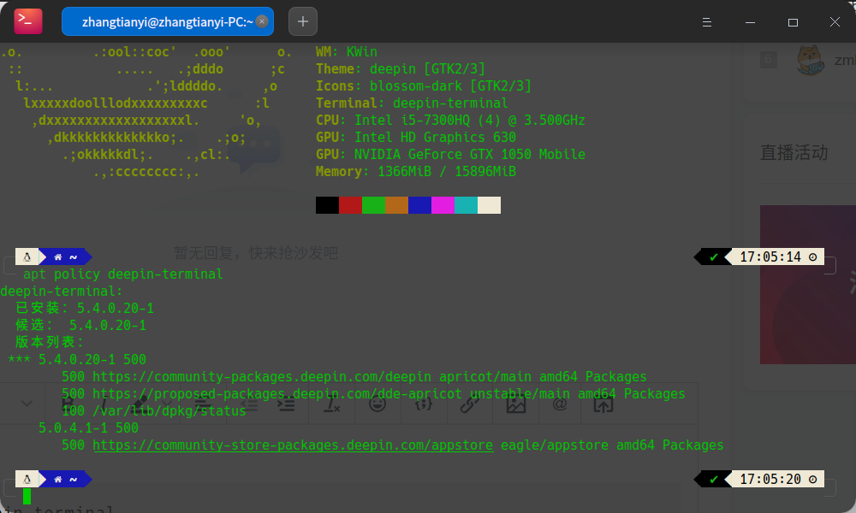The width and height of the screenshot is (856, 513).
Task: Click the upload attachment icon in background editor
Action: (x=603, y=404)
